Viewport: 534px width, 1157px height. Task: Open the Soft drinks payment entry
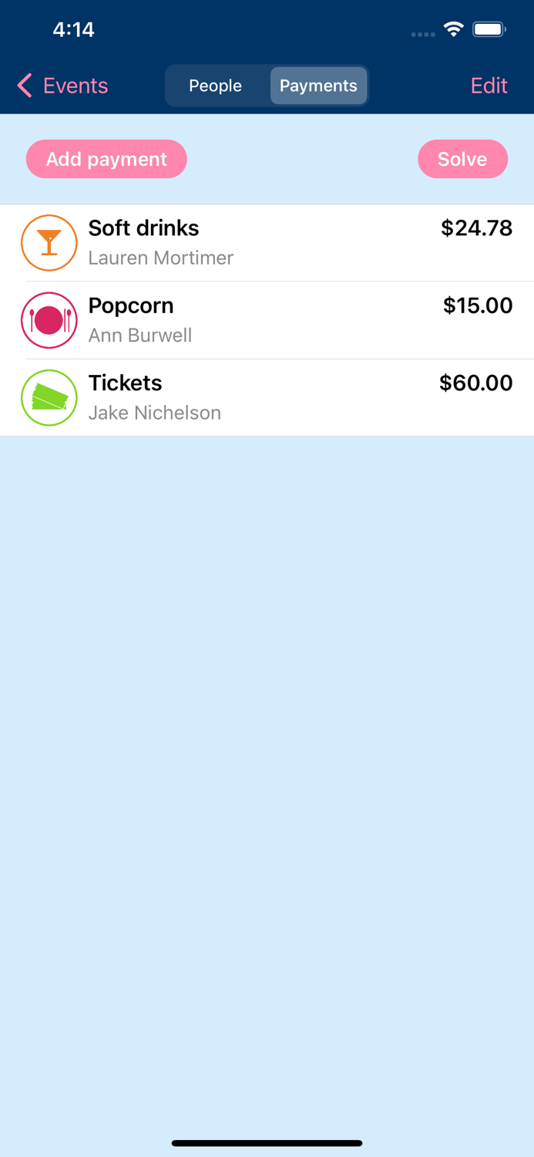[267, 243]
